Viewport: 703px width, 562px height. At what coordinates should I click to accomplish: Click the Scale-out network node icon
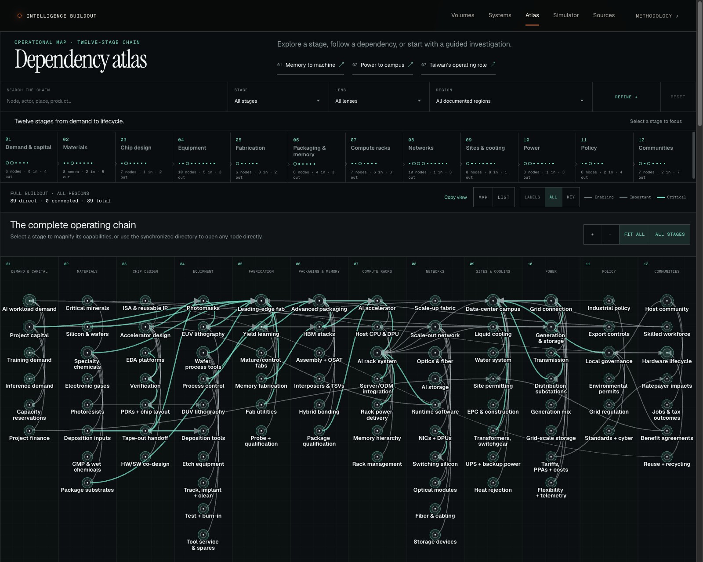coord(435,327)
